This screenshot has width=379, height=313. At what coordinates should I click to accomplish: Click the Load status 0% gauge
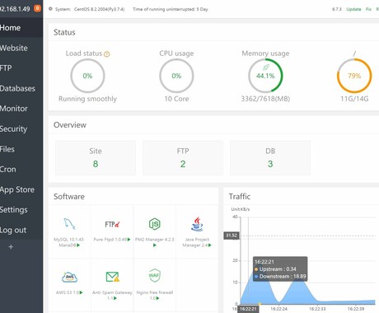point(87,76)
